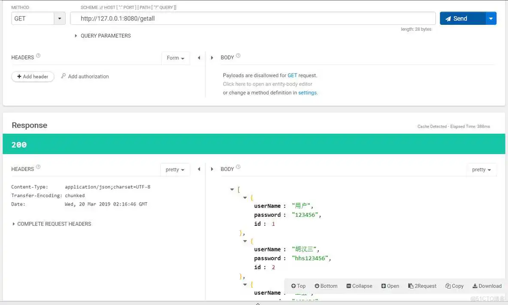Collapse the first JSON object for userName 用户

[245, 197]
